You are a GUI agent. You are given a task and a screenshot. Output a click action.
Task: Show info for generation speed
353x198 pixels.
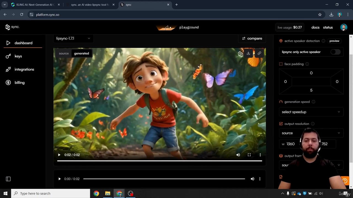click(x=313, y=102)
